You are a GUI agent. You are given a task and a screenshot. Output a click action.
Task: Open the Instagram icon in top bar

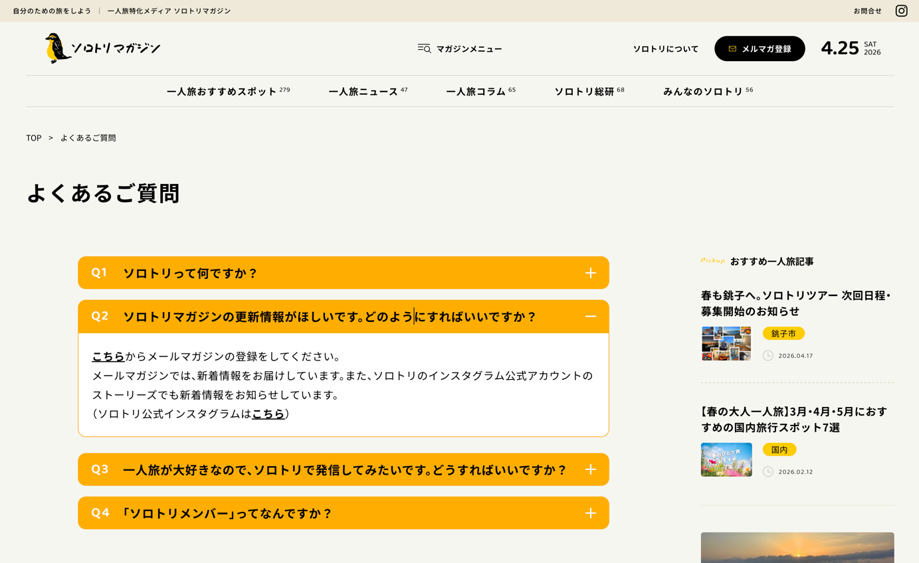click(x=901, y=11)
